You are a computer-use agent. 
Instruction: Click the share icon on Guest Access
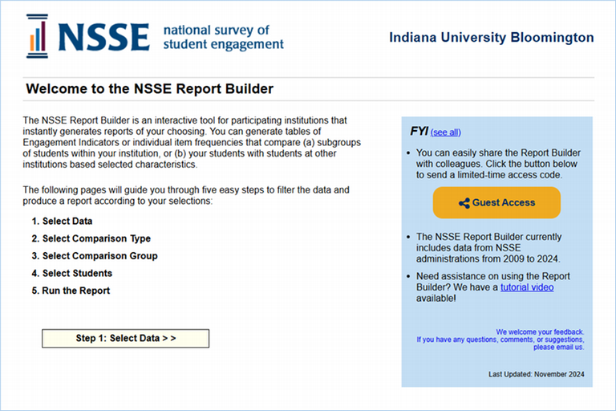(464, 203)
